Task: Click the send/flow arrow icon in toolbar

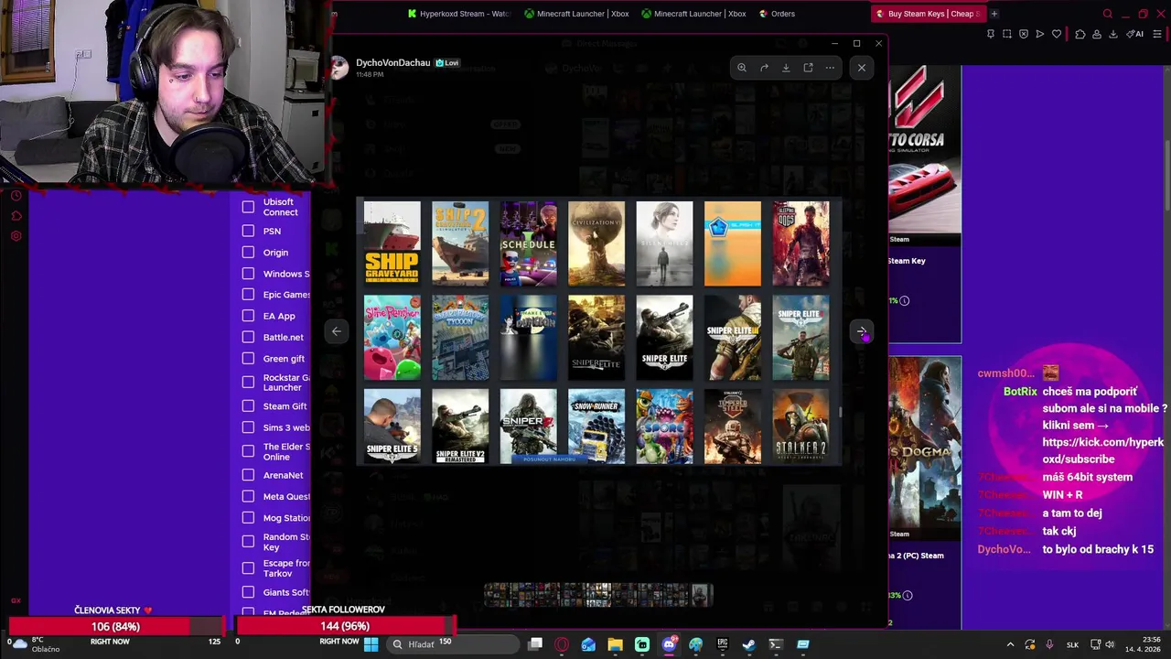Action: (1039, 34)
